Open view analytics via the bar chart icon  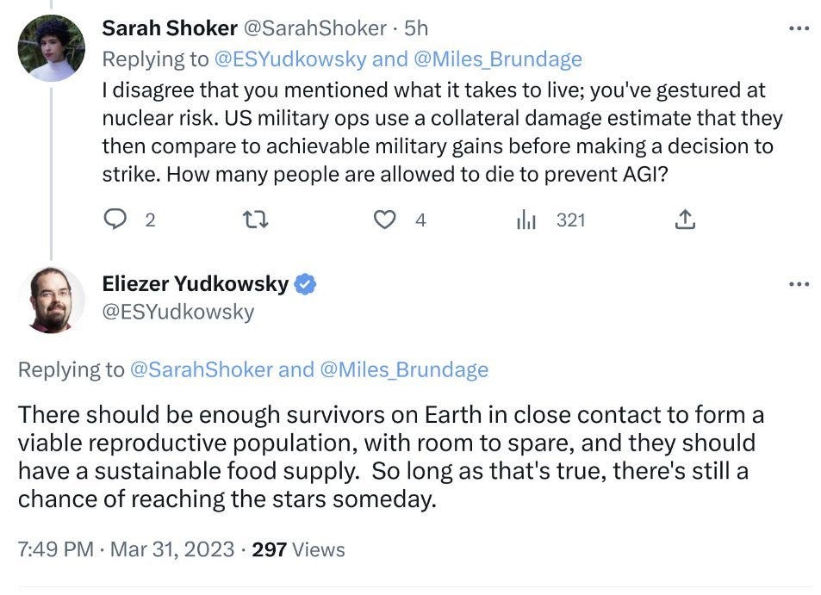coord(526,220)
